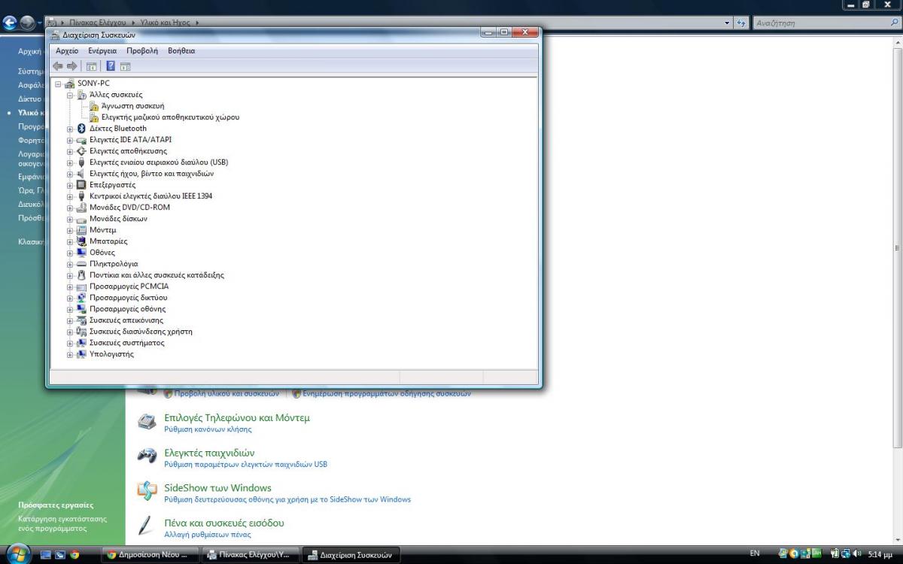Click the warning icon for Άγνωστη συσκευή
This screenshot has height=564, width=903.
coord(94,106)
